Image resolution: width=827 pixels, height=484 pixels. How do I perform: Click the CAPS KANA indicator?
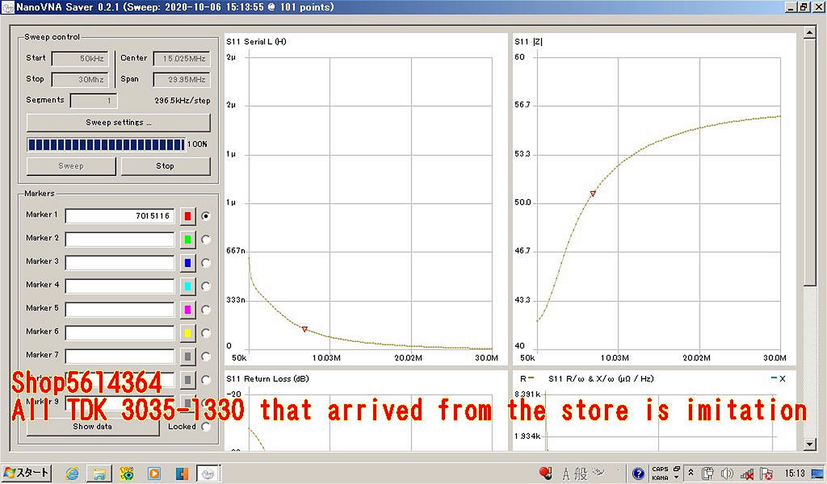660,474
